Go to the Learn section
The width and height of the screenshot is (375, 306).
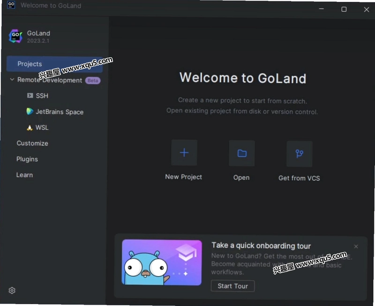click(x=24, y=175)
